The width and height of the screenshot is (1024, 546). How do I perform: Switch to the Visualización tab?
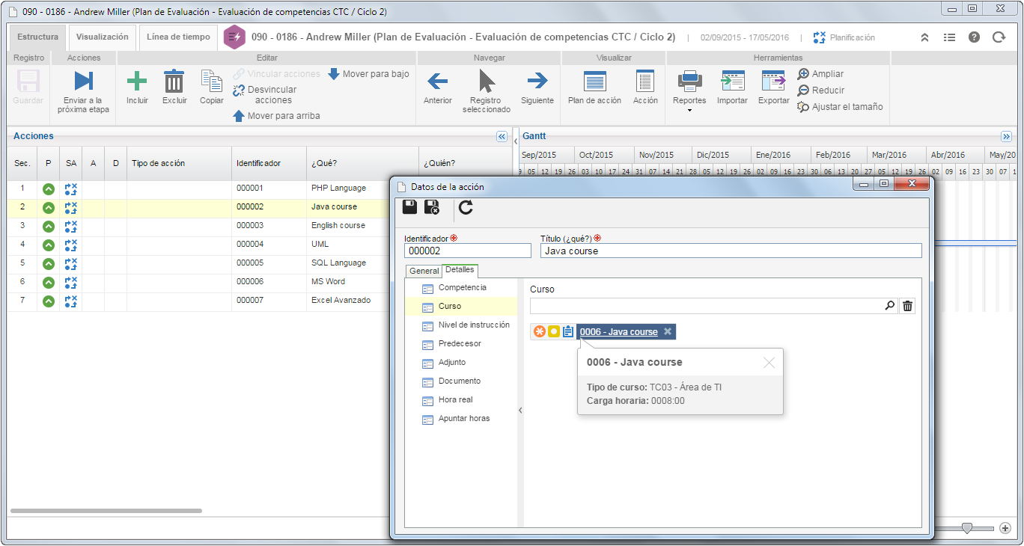coord(102,37)
